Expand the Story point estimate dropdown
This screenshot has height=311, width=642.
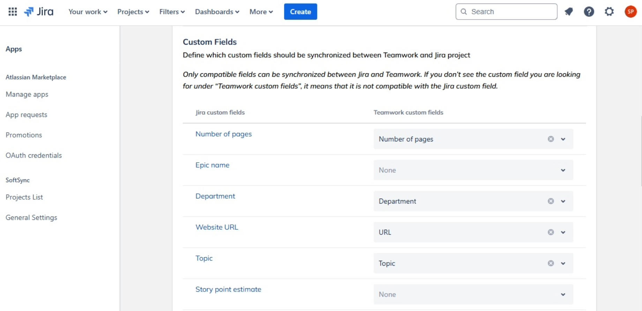563,294
